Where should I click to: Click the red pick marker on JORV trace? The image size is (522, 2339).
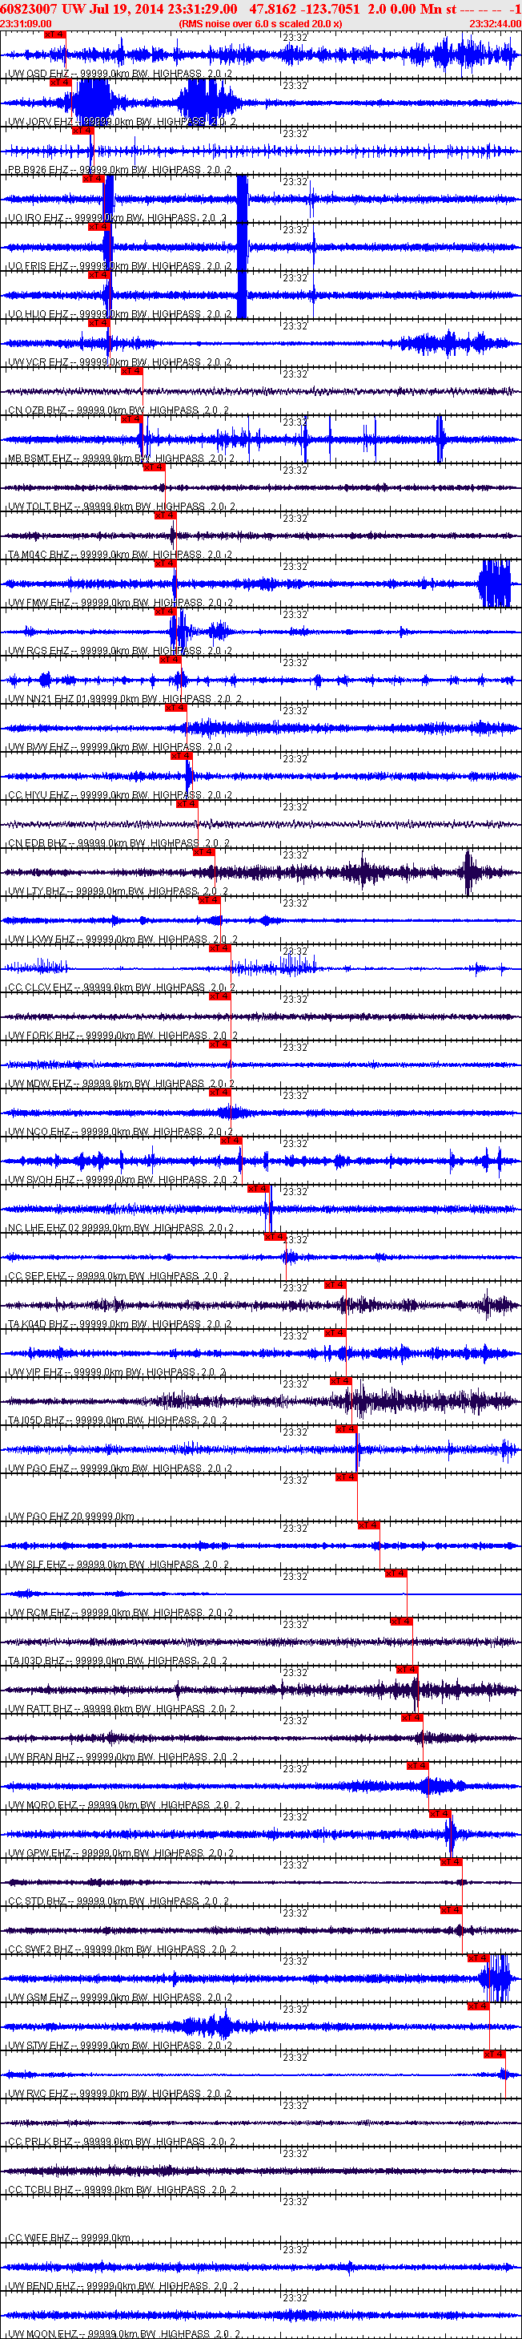point(60,83)
